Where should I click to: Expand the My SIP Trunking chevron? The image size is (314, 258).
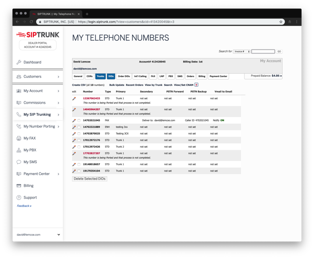click(x=58, y=115)
